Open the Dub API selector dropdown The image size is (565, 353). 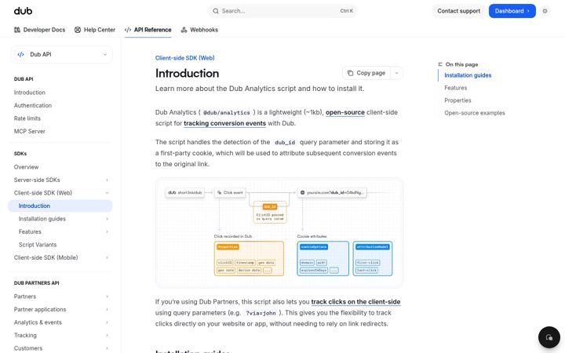tap(62, 54)
